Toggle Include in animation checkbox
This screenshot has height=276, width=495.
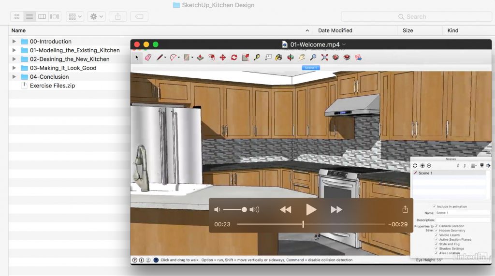coord(435,206)
